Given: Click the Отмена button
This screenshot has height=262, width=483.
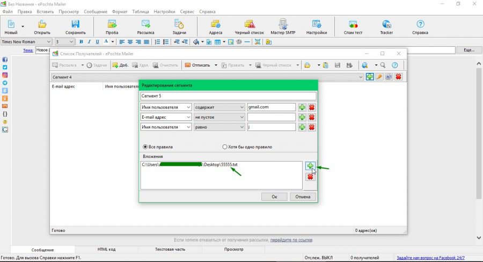Looking at the screenshot, I should pos(303,196).
